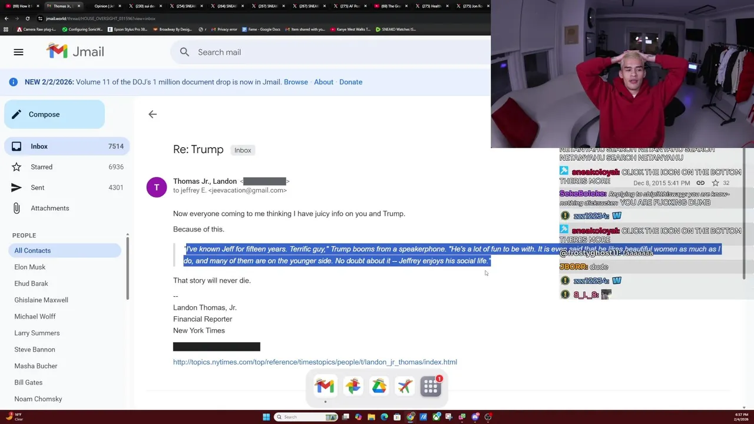Open Kanye West Walks bookmark

350,29
